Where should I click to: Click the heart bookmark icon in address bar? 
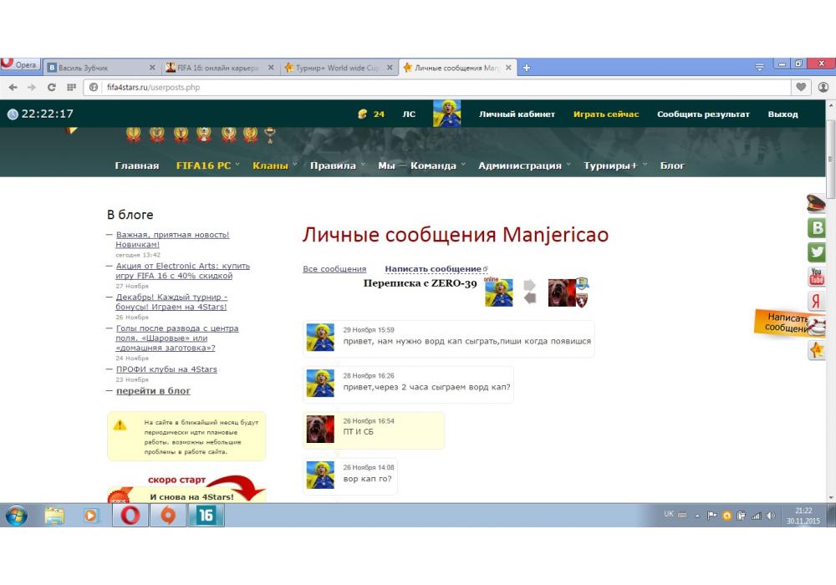click(x=801, y=87)
